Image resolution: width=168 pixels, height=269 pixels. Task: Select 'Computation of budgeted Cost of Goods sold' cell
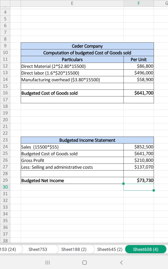87,53
